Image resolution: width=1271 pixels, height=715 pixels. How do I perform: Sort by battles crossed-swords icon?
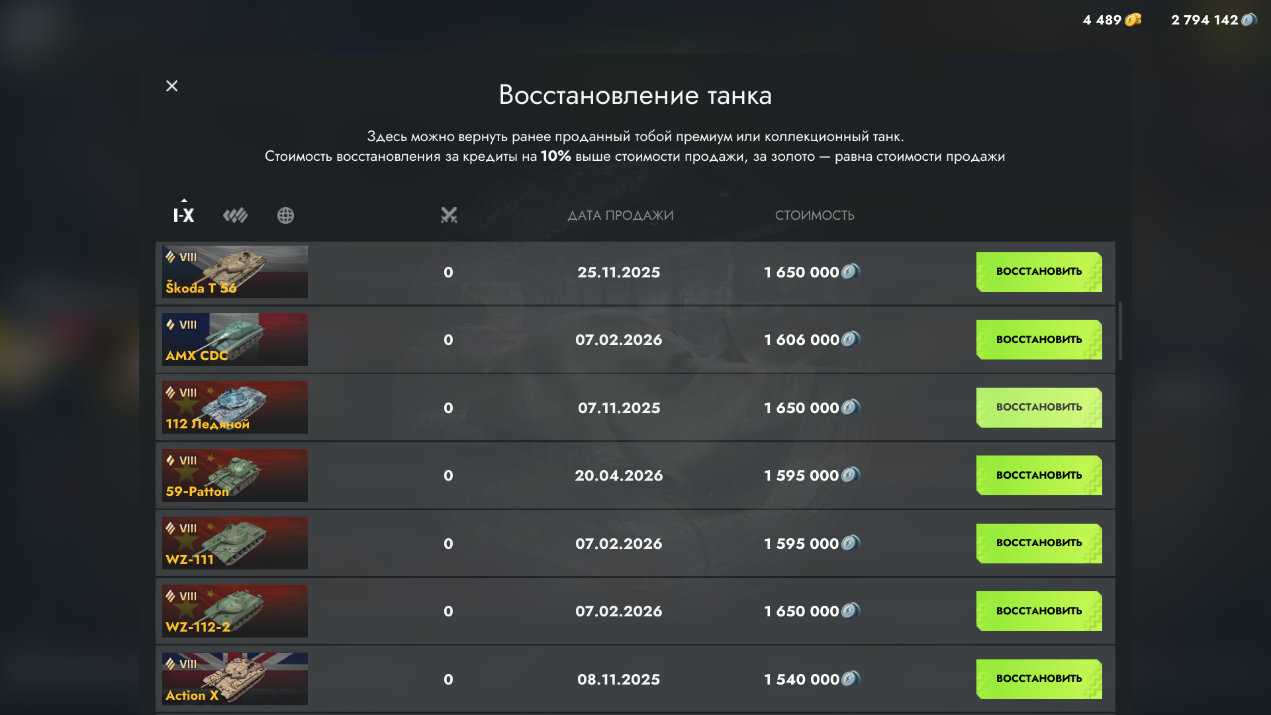click(449, 215)
